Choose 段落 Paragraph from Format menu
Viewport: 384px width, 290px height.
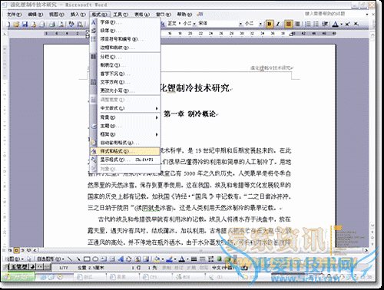pyautogui.click(x=125, y=31)
